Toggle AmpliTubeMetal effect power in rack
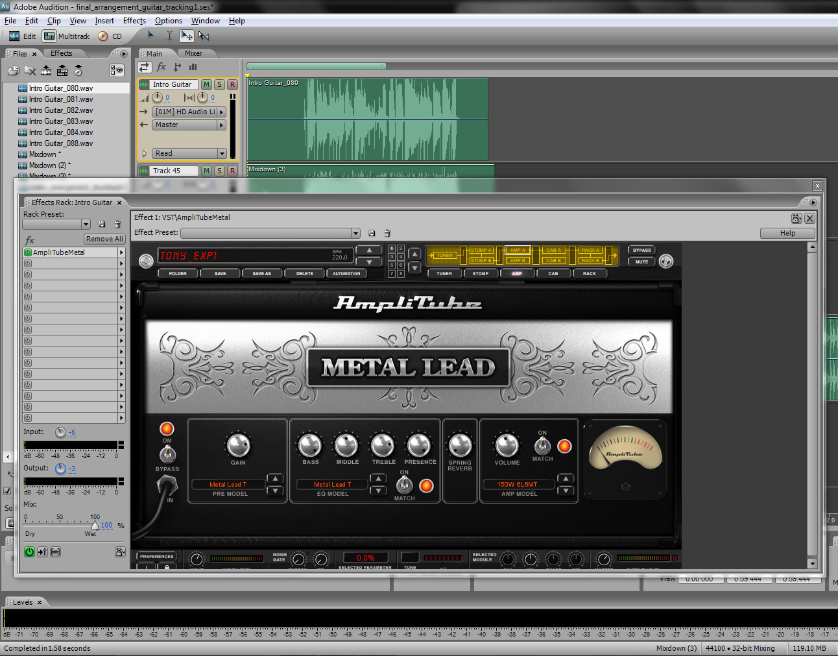The image size is (838, 656). pos(28,252)
